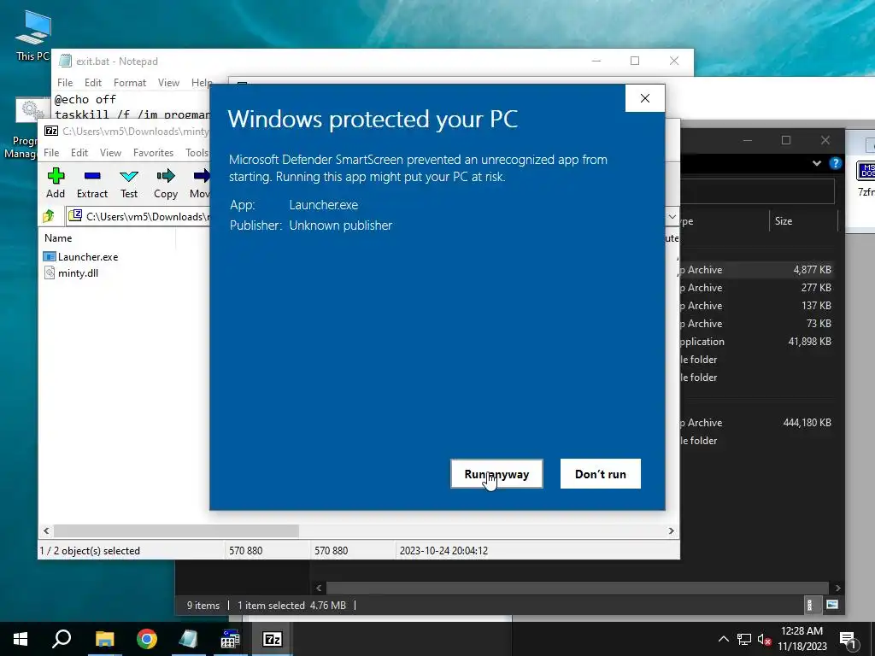Open 7-Zip Tools menu
This screenshot has height=656, width=875.
pos(197,152)
